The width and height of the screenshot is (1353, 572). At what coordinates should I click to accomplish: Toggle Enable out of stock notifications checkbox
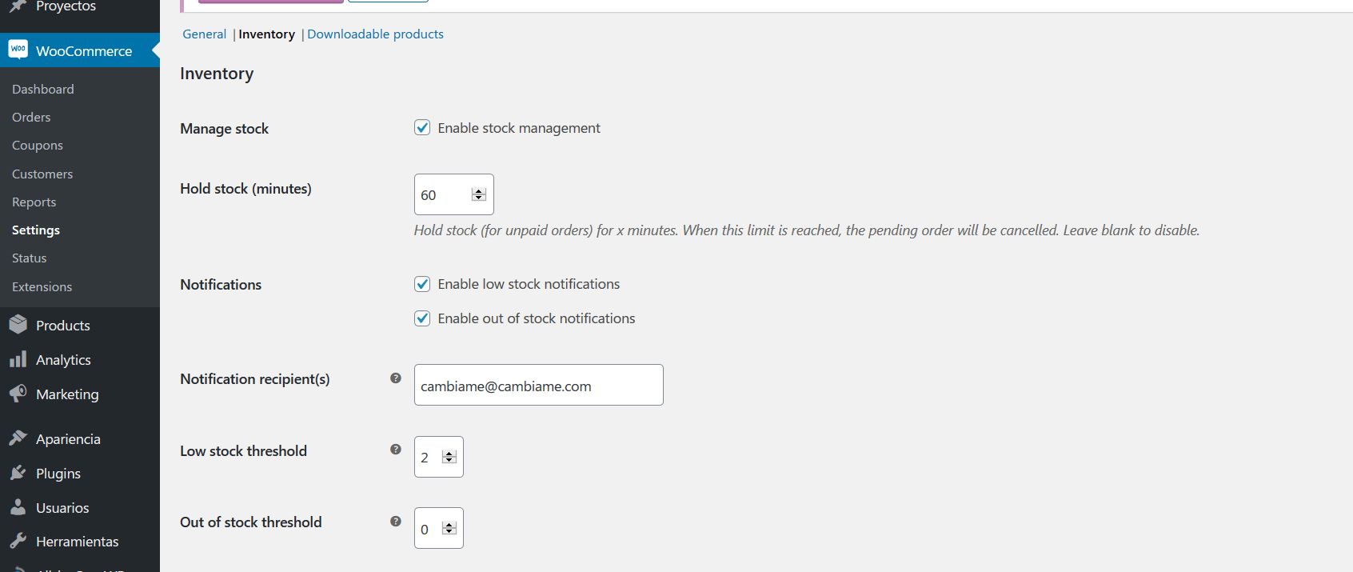point(422,318)
